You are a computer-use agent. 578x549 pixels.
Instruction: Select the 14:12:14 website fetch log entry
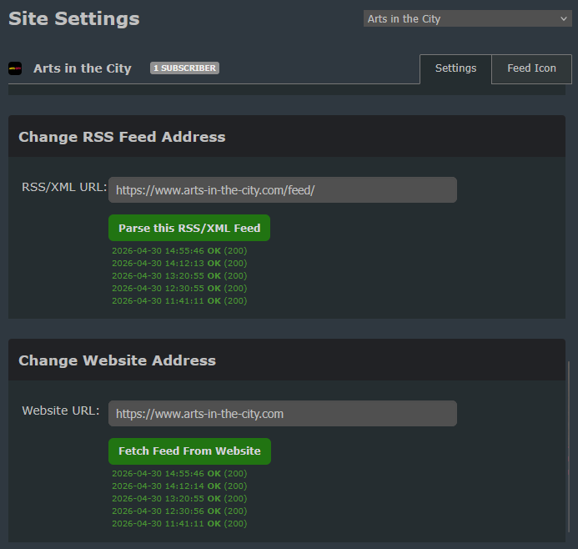tap(179, 486)
